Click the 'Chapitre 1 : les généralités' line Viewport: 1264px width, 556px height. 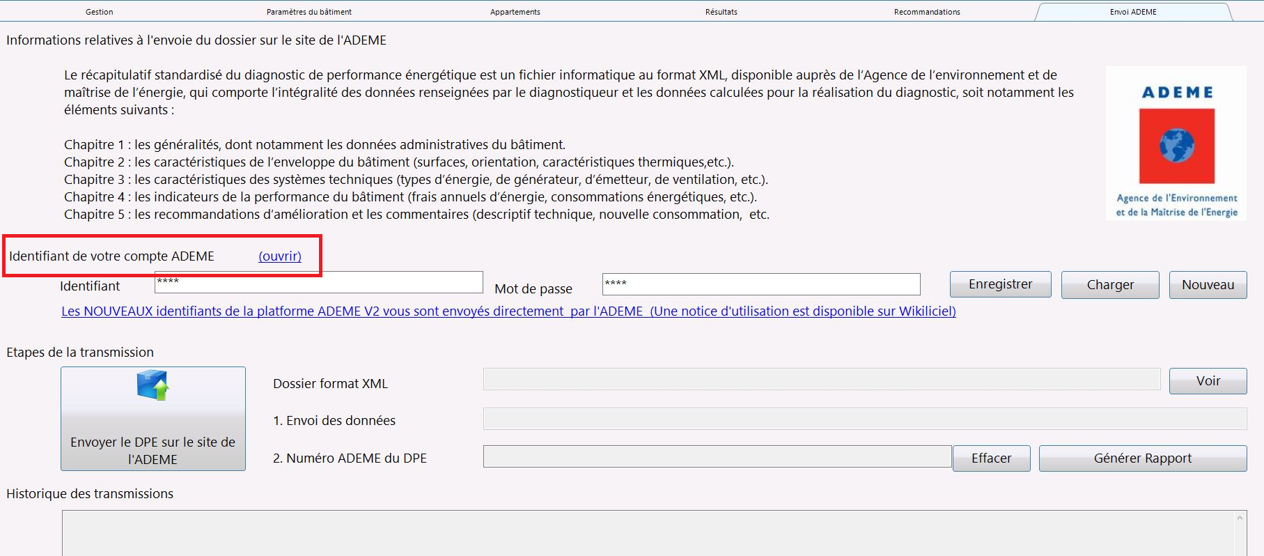pos(315,144)
